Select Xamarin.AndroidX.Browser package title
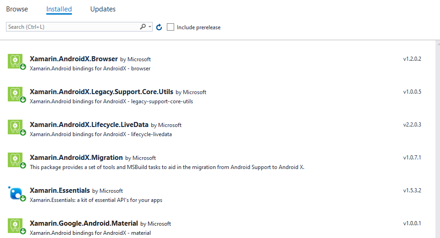 74,59
